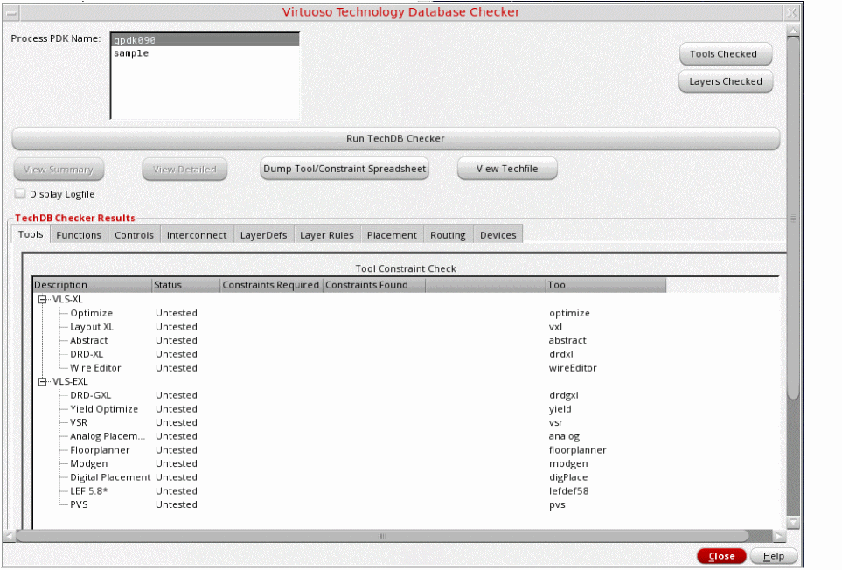Screen dimensions: 842x570
Task: Open View Techfile
Action: pos(506,170)
